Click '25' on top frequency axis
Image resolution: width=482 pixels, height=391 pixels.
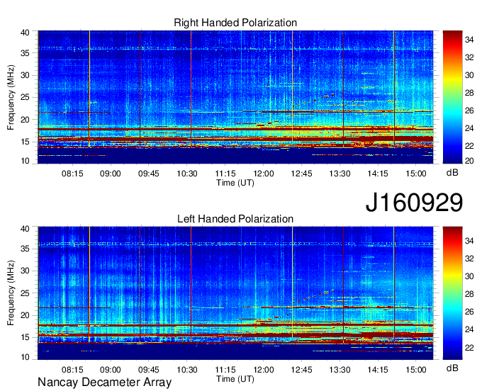[x=25, y=97]
